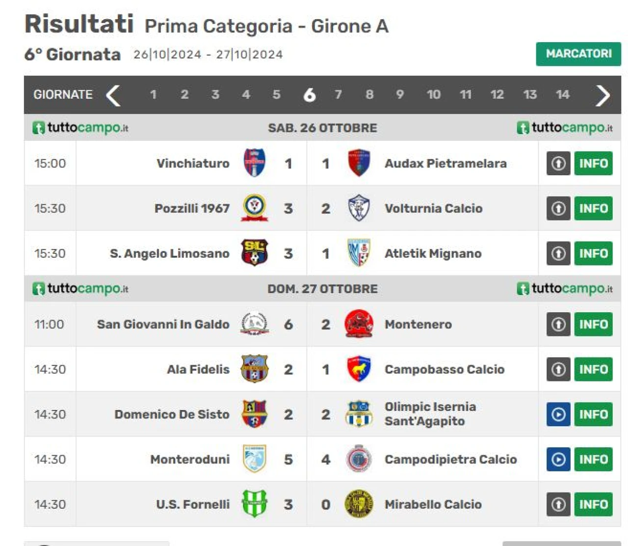Open the Audax Pietramelara team link
This screenshot has width=628, height=546.
click(445, 164)
